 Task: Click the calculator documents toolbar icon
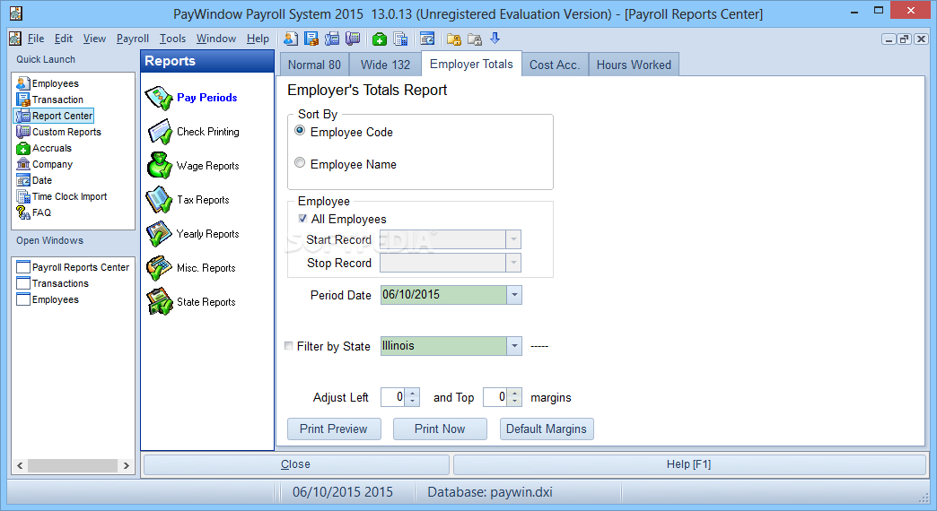tap(400, 39)
